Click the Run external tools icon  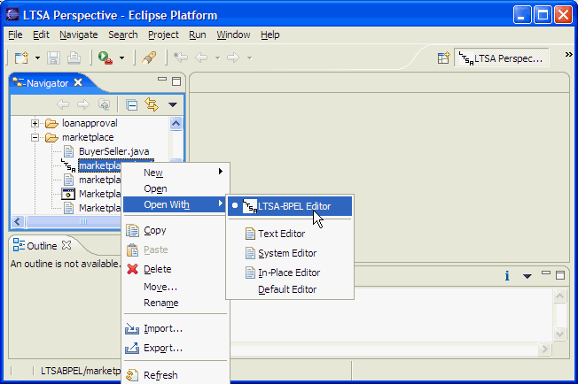[105, 58]
